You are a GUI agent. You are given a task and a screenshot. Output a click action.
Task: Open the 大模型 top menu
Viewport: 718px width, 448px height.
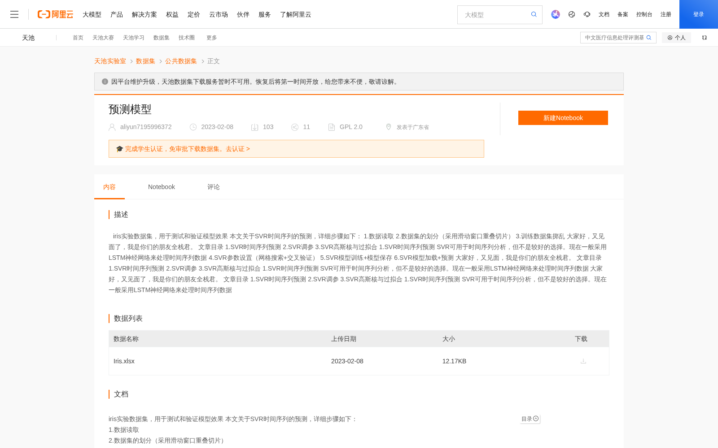point(92,14)
